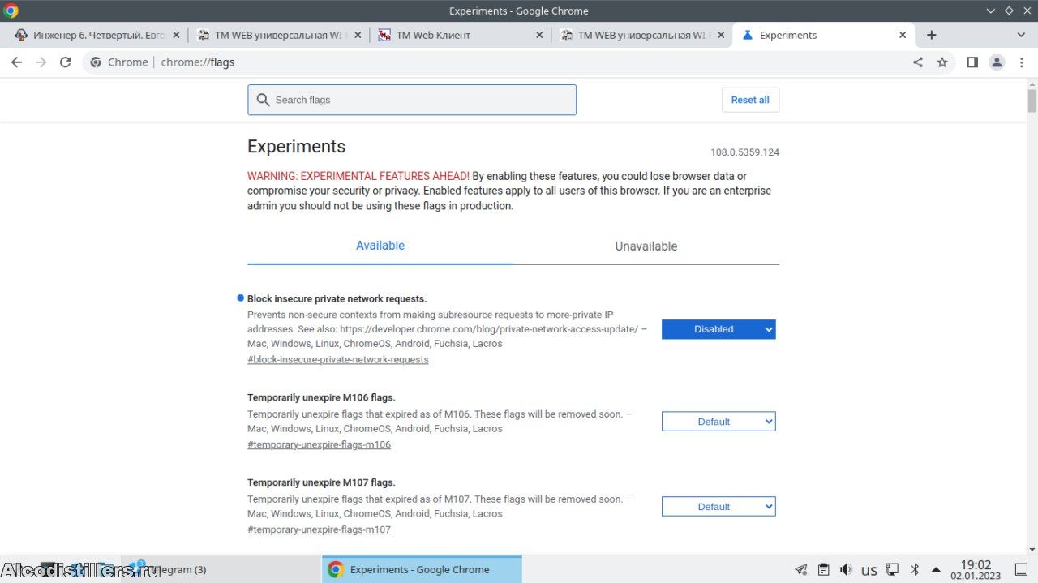This screenshot has width=1038, height=583.
Task: Open the #temporary-unexpire-flags-m107 anchor link
Action: [319, 529]
